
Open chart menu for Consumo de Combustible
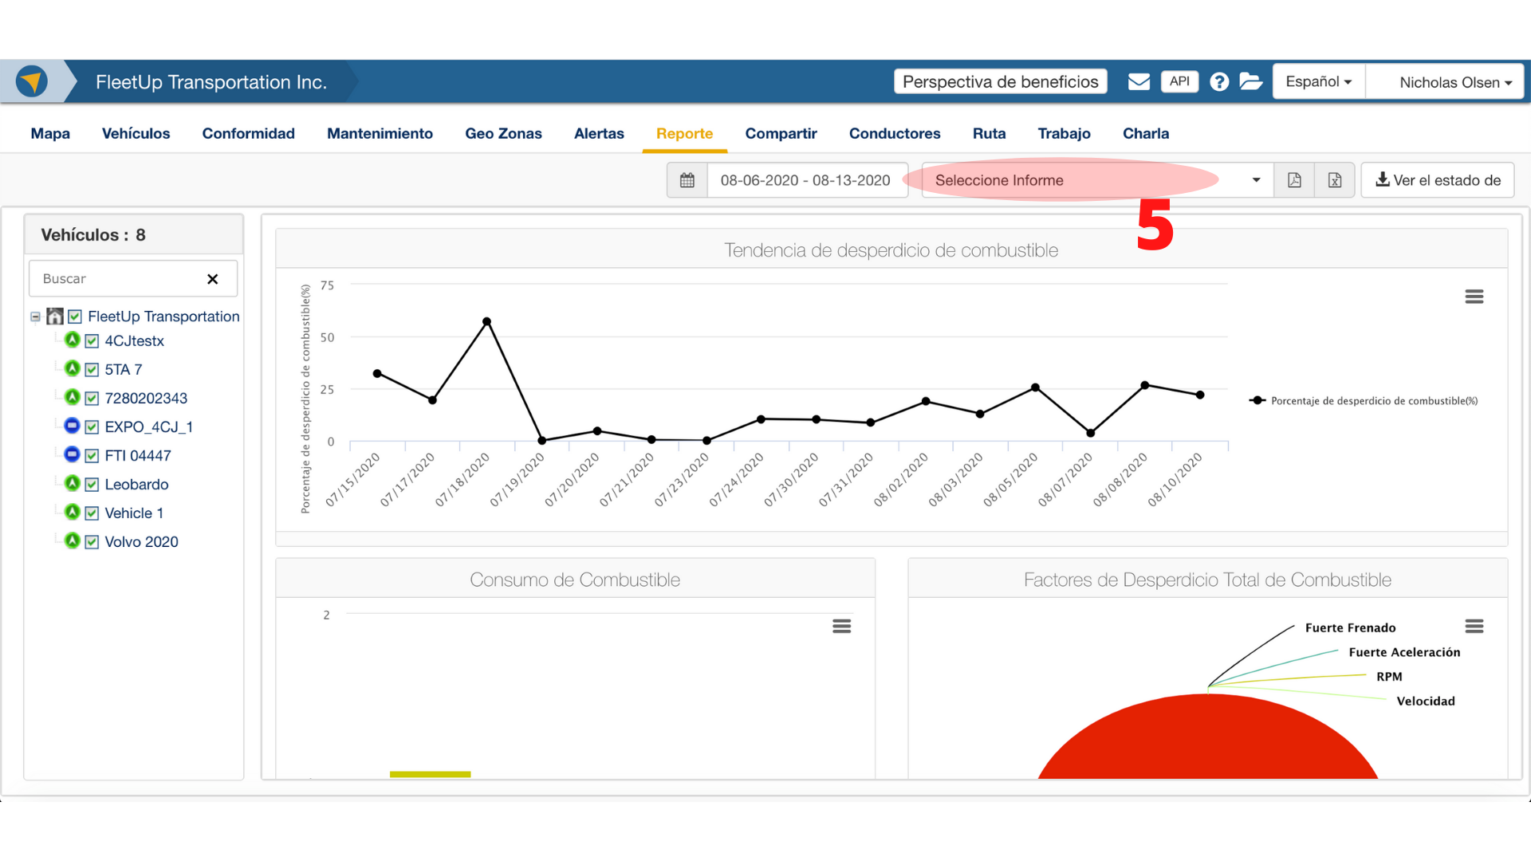842,626
